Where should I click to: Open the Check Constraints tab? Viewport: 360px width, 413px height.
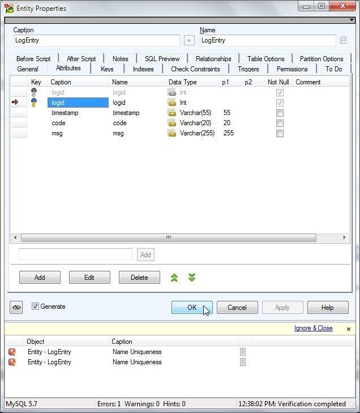[195, 69]
